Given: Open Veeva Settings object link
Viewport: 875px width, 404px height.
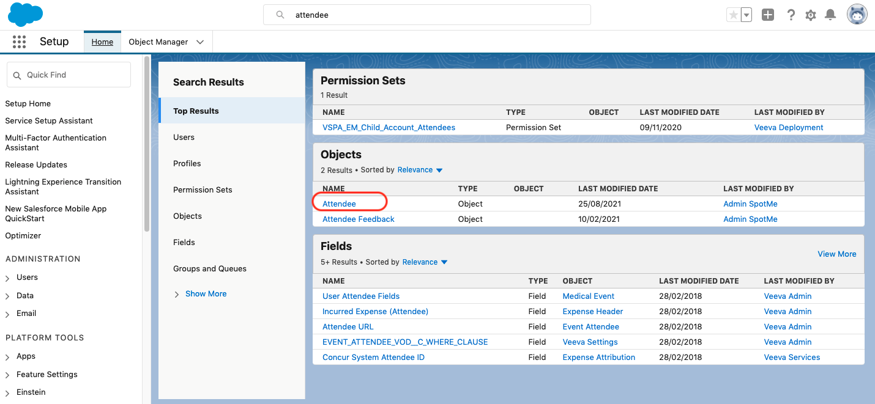Looking at the screenshot, I should (x=590, y=342).
